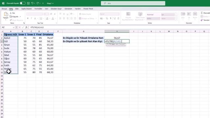
Task: Select the Giriş ribbon tab
Action: (x=11, y=9)
